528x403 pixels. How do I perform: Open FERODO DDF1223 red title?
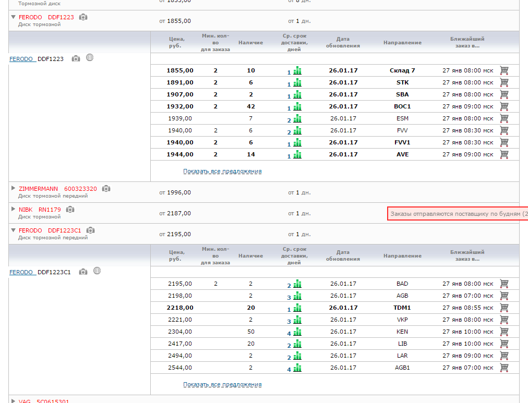(x=46, y=17)
